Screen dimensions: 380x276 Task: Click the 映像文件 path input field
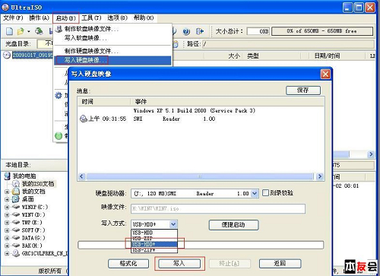point(218,208)
